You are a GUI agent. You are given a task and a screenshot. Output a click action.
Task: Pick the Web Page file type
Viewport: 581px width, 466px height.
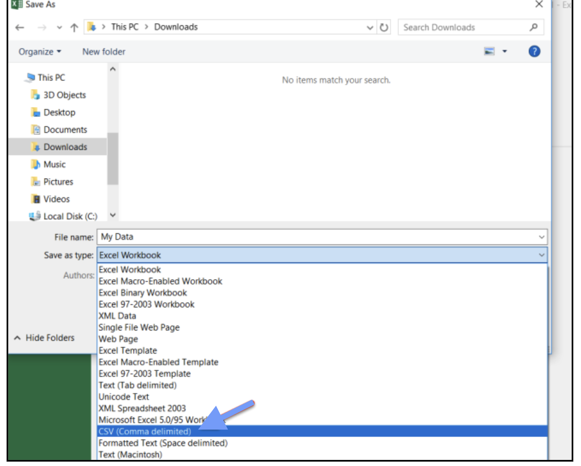tap(322, 339)
